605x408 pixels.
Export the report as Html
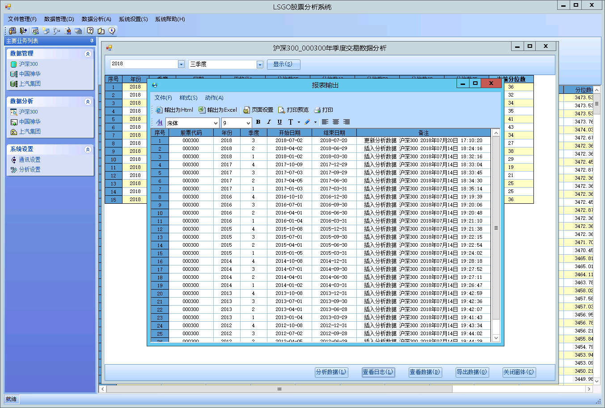174,110
